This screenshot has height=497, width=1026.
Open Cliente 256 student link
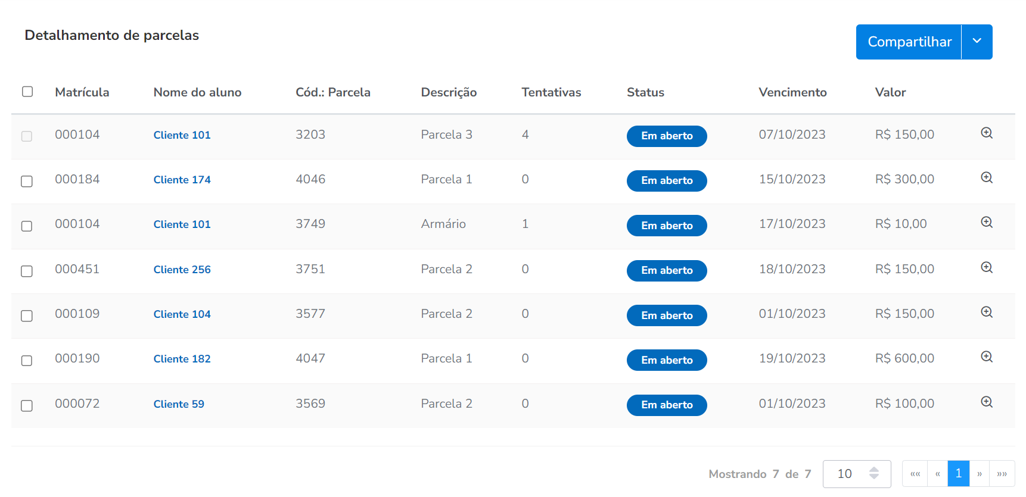[182, 270]
